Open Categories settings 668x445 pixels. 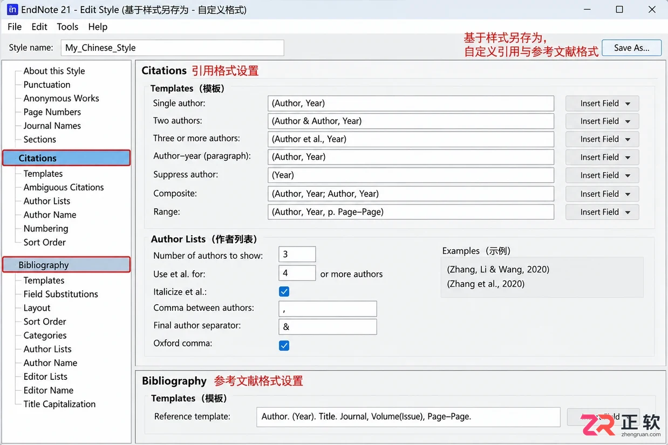click(45, 336)
